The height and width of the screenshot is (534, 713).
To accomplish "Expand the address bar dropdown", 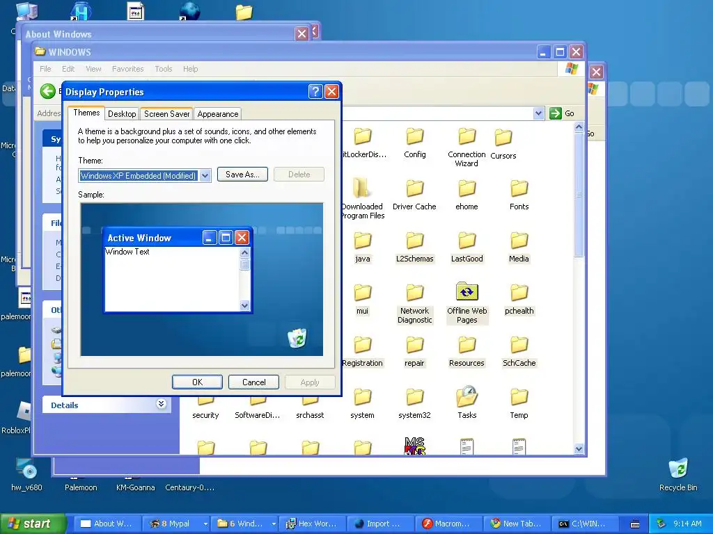I will pyautogui.click(x=538, y=113).
